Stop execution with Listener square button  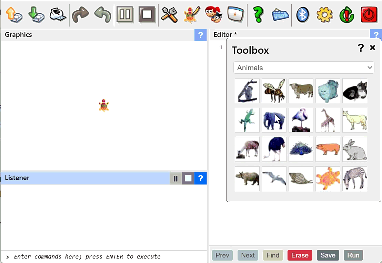point(188,178)
